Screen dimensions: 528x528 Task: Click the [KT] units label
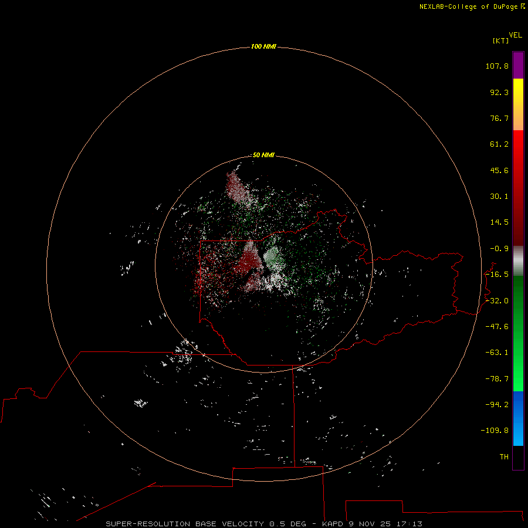501,40
